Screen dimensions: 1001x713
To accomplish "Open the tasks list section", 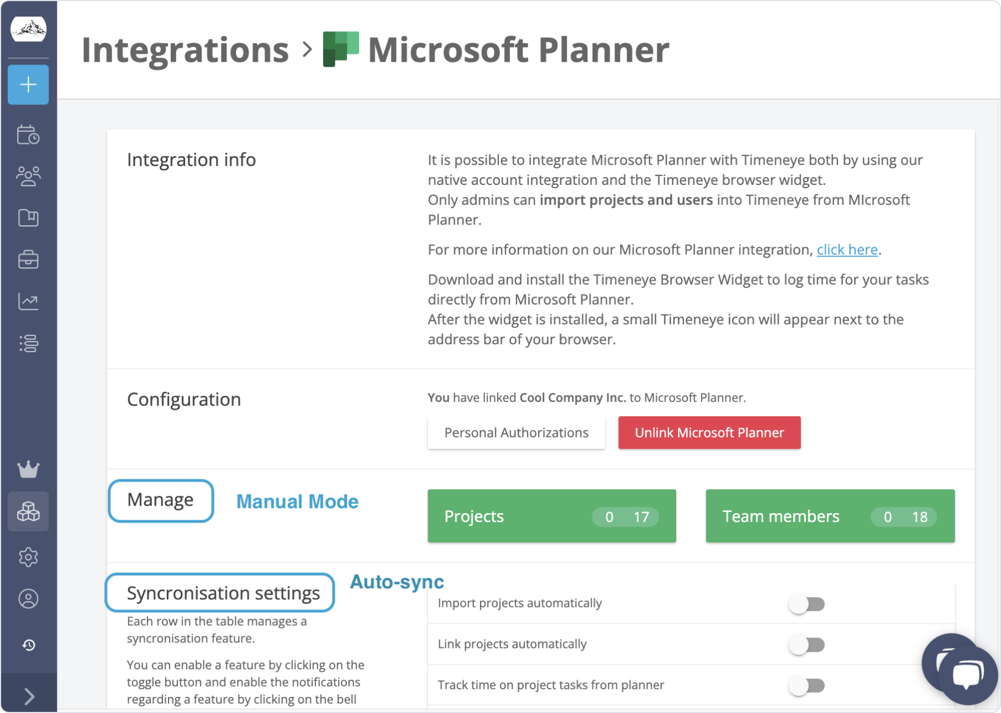I will click(28, 343).
